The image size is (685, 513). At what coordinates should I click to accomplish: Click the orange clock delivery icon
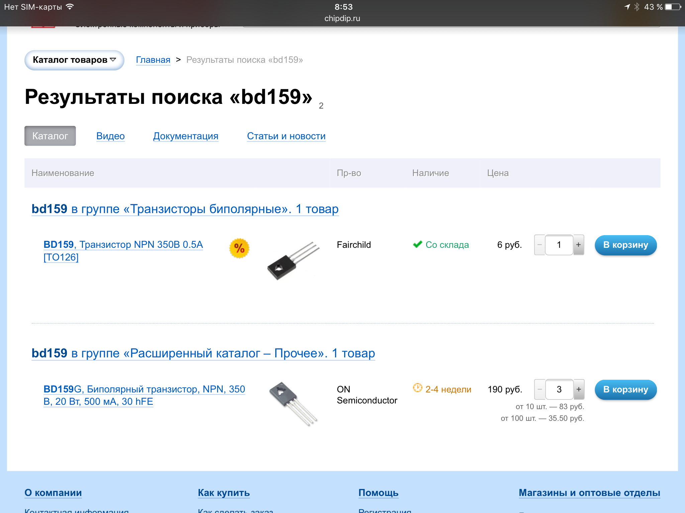click(417, 388)
